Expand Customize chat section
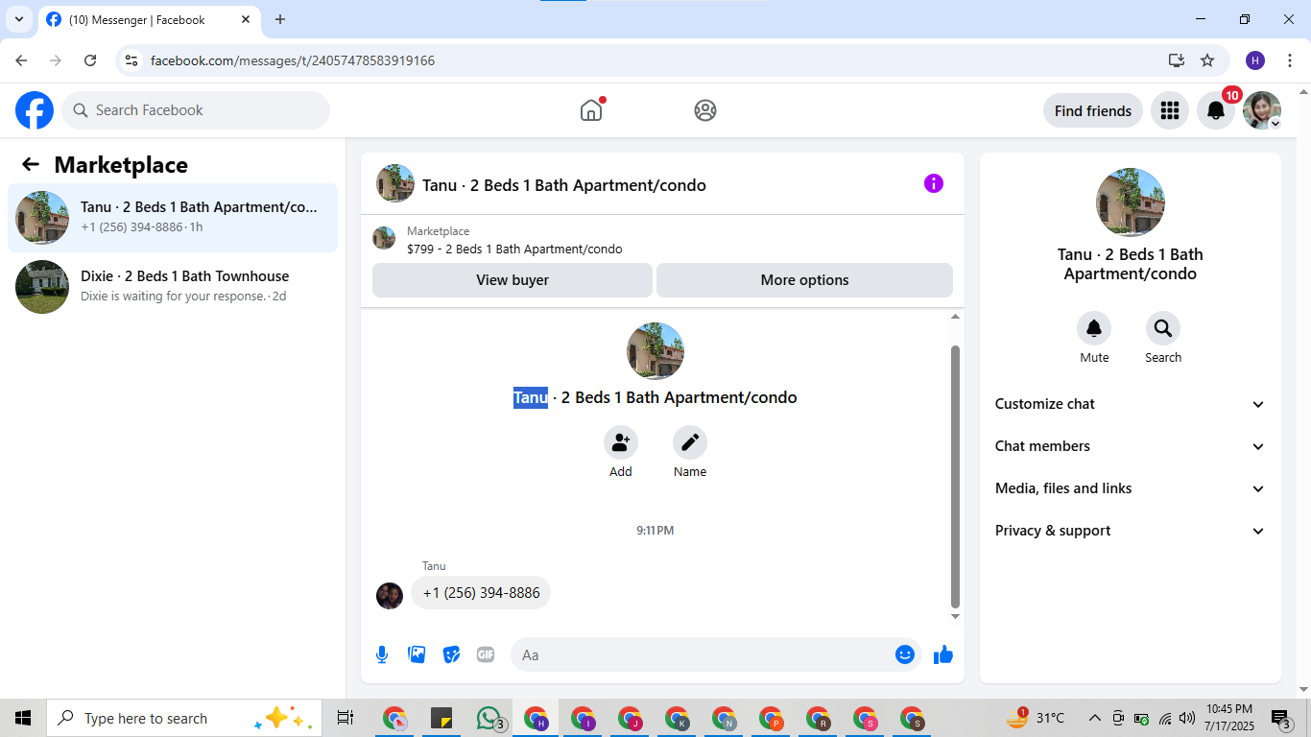This screenshot has width=1311, height=737. (x=1131, y=404)
